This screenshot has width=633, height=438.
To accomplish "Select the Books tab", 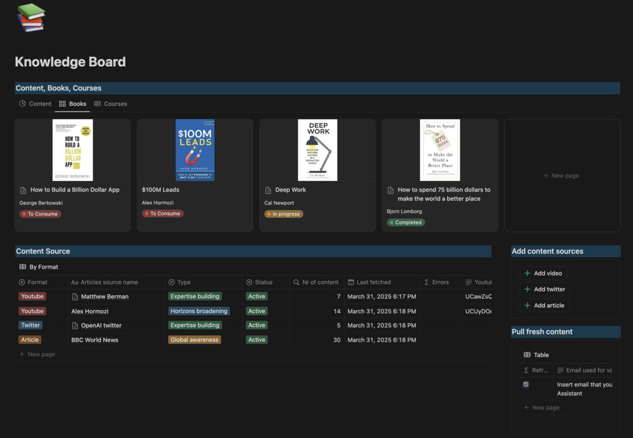I will [x=72, y=104].
